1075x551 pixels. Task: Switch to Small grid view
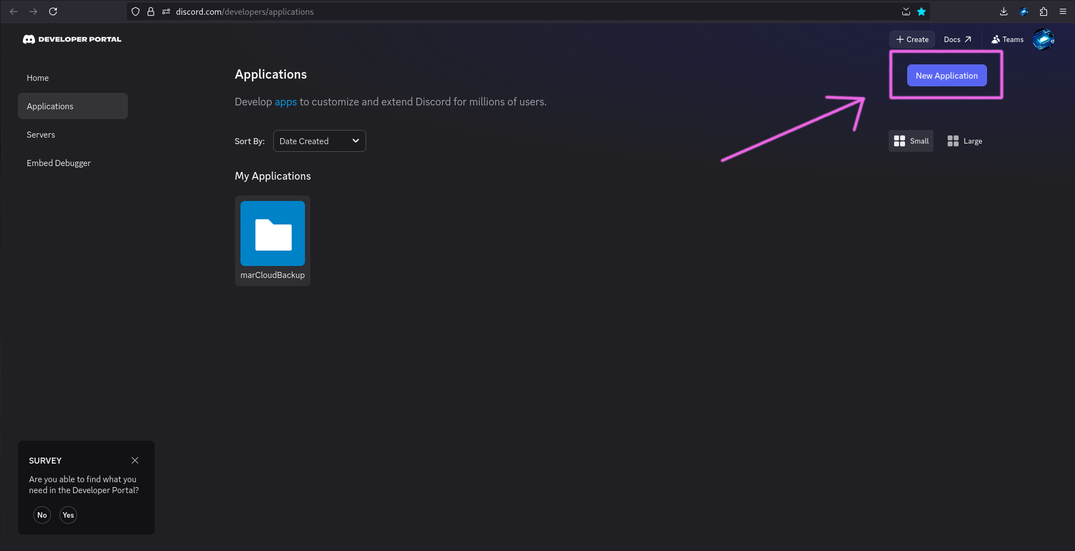click(911, 141)
